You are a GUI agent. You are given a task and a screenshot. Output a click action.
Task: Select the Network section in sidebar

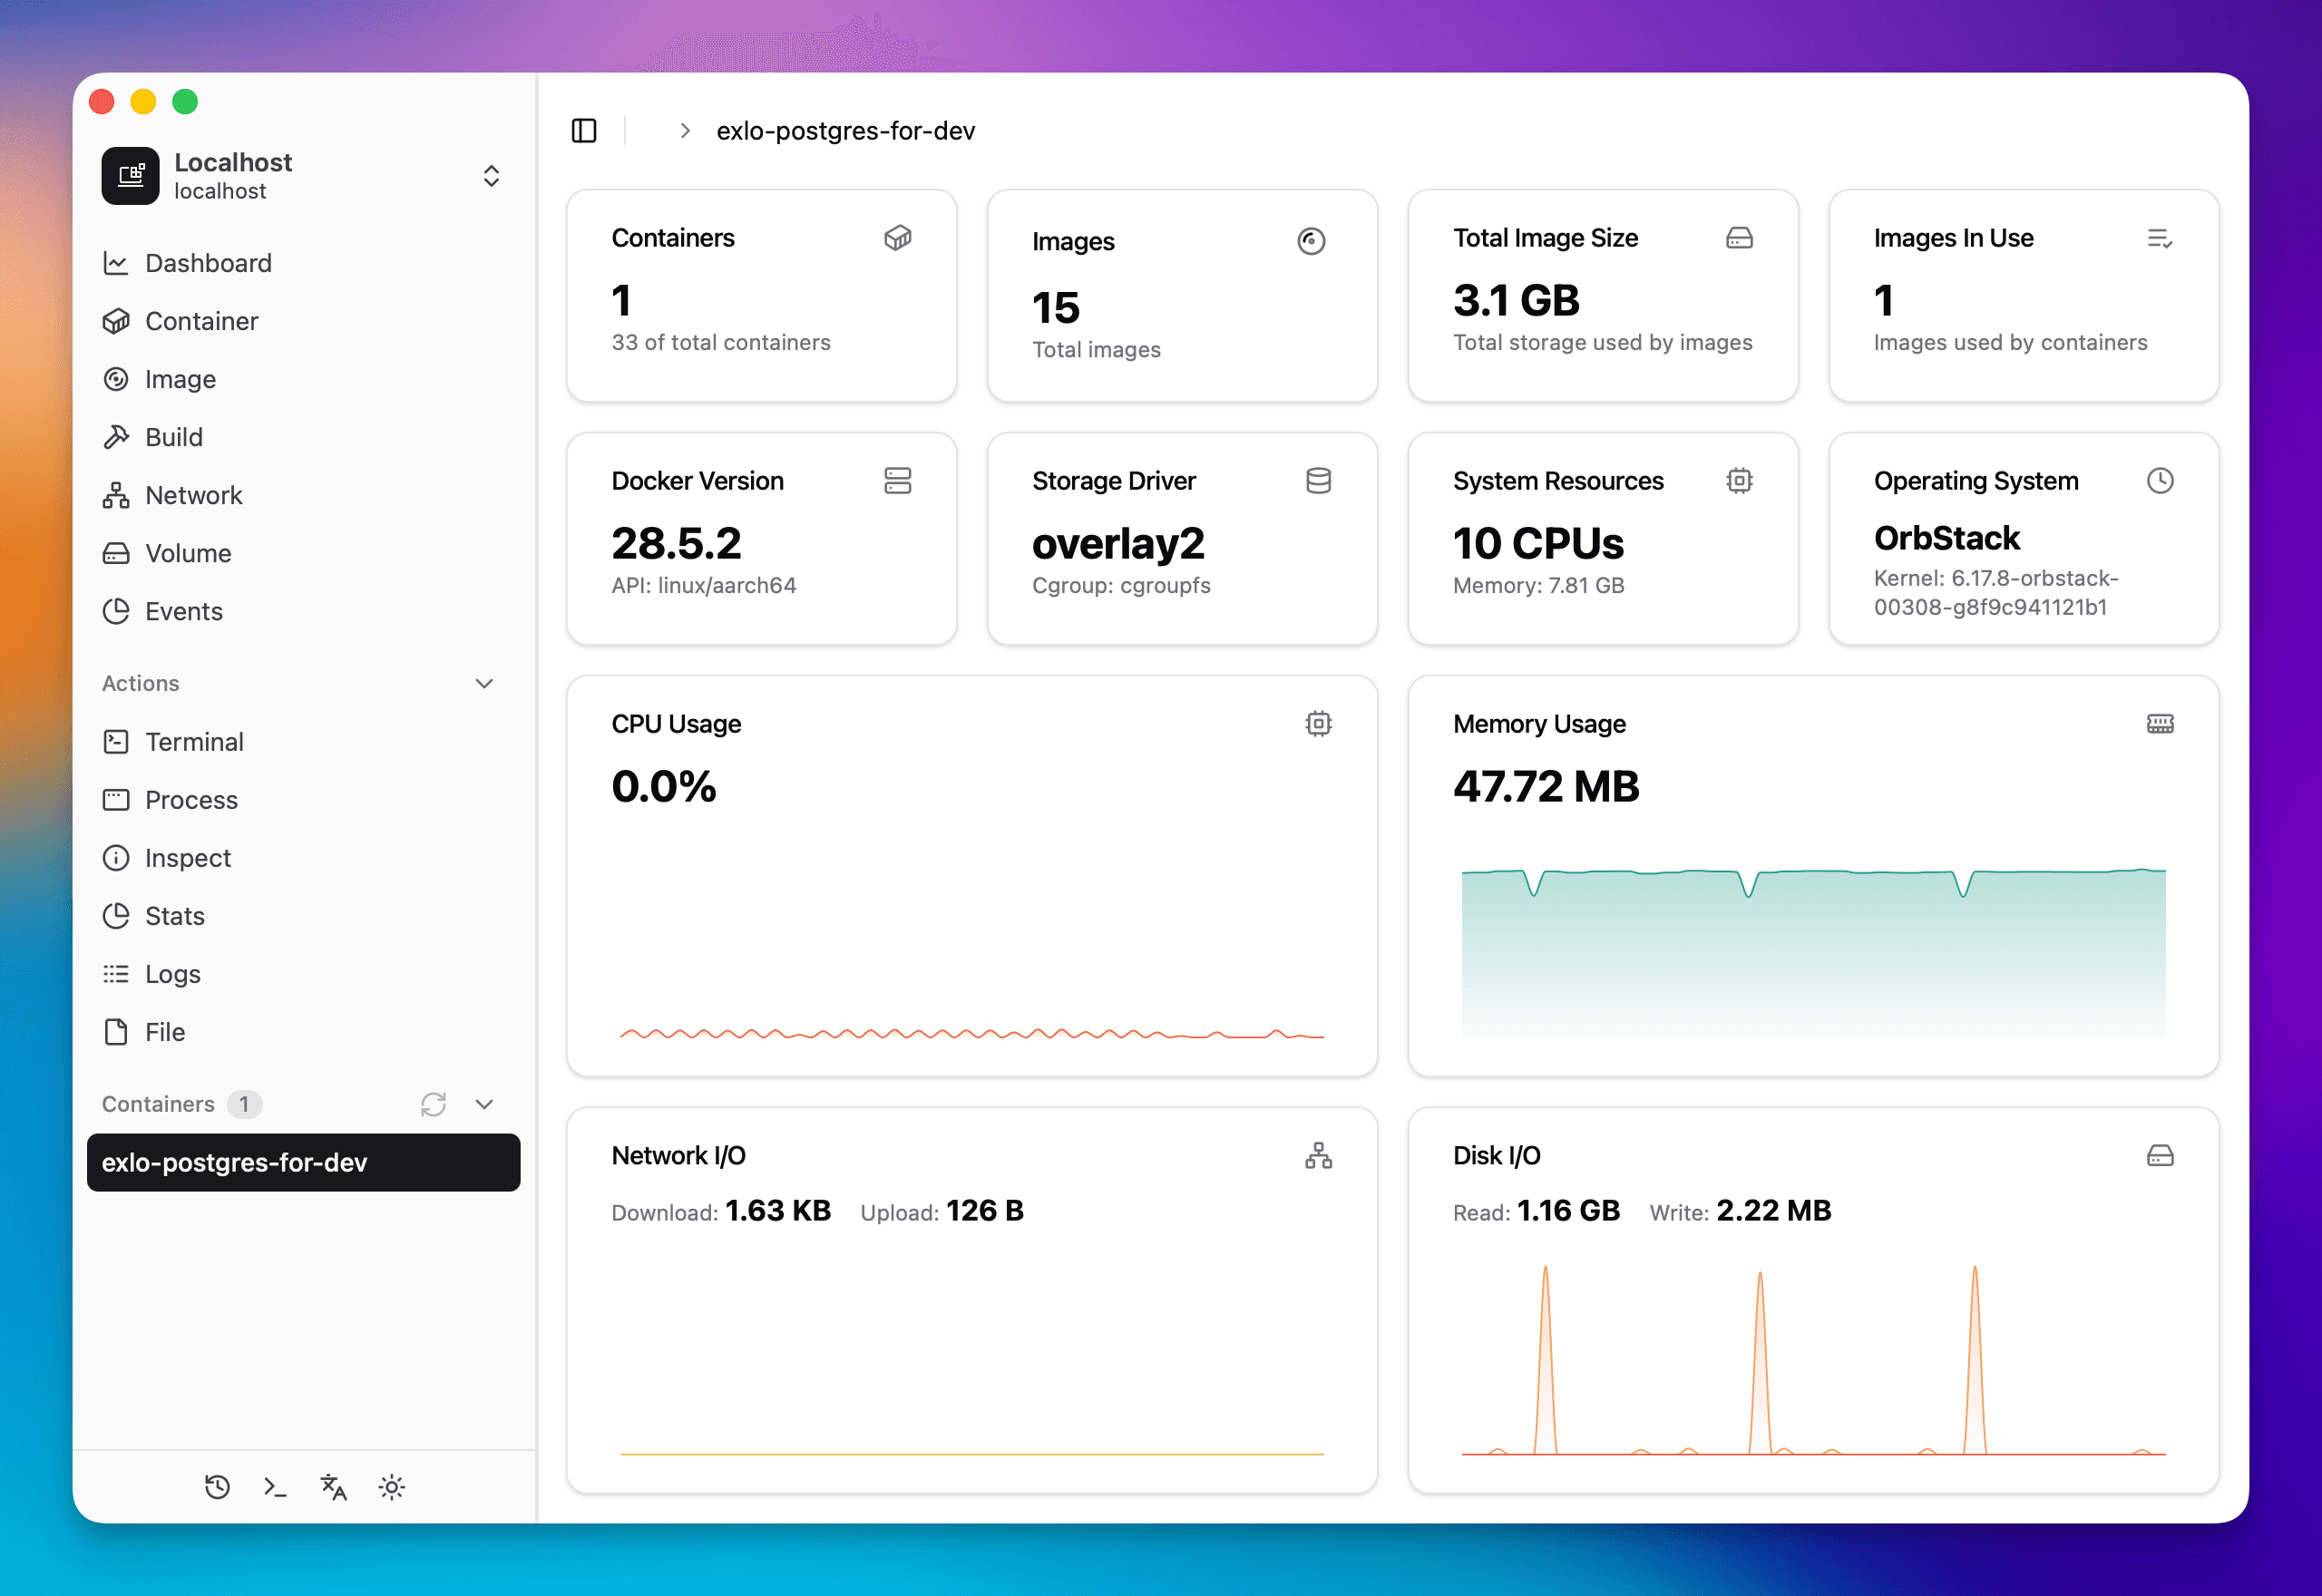point(193,495)
